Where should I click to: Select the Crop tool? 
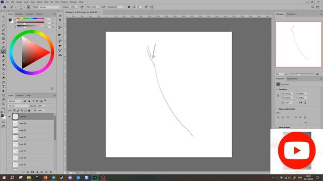(x=4, y=34)
